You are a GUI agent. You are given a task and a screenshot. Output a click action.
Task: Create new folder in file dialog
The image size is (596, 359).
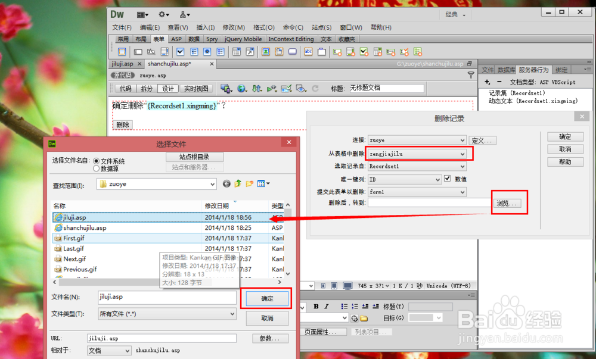(249, 184)
